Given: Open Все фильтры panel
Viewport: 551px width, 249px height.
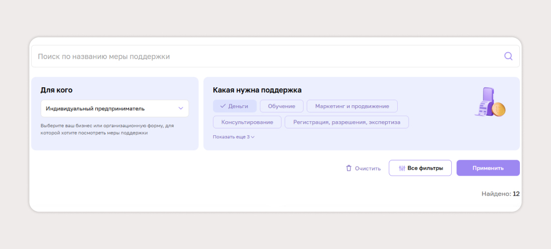Looking at the screenshot, I should coord(420,168).
